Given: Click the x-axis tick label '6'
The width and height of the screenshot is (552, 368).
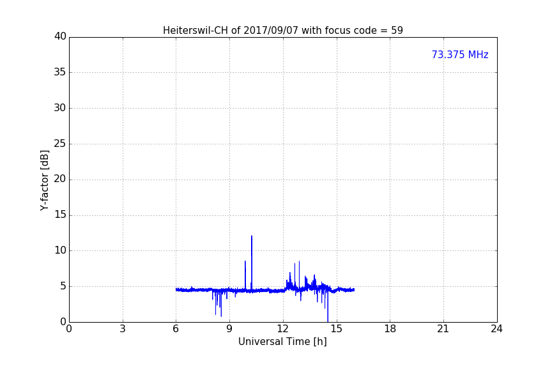Looking at the screenshot, I should point(176,329).
